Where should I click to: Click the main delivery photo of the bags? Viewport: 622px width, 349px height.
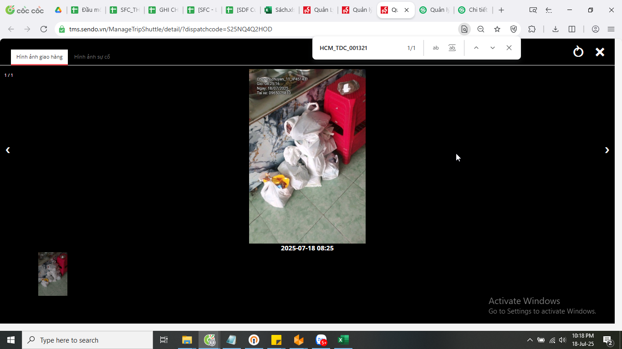pyautogui.click(x=307, y=156)
